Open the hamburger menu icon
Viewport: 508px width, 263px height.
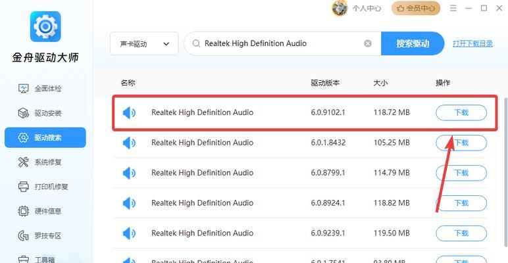[453, 8]
